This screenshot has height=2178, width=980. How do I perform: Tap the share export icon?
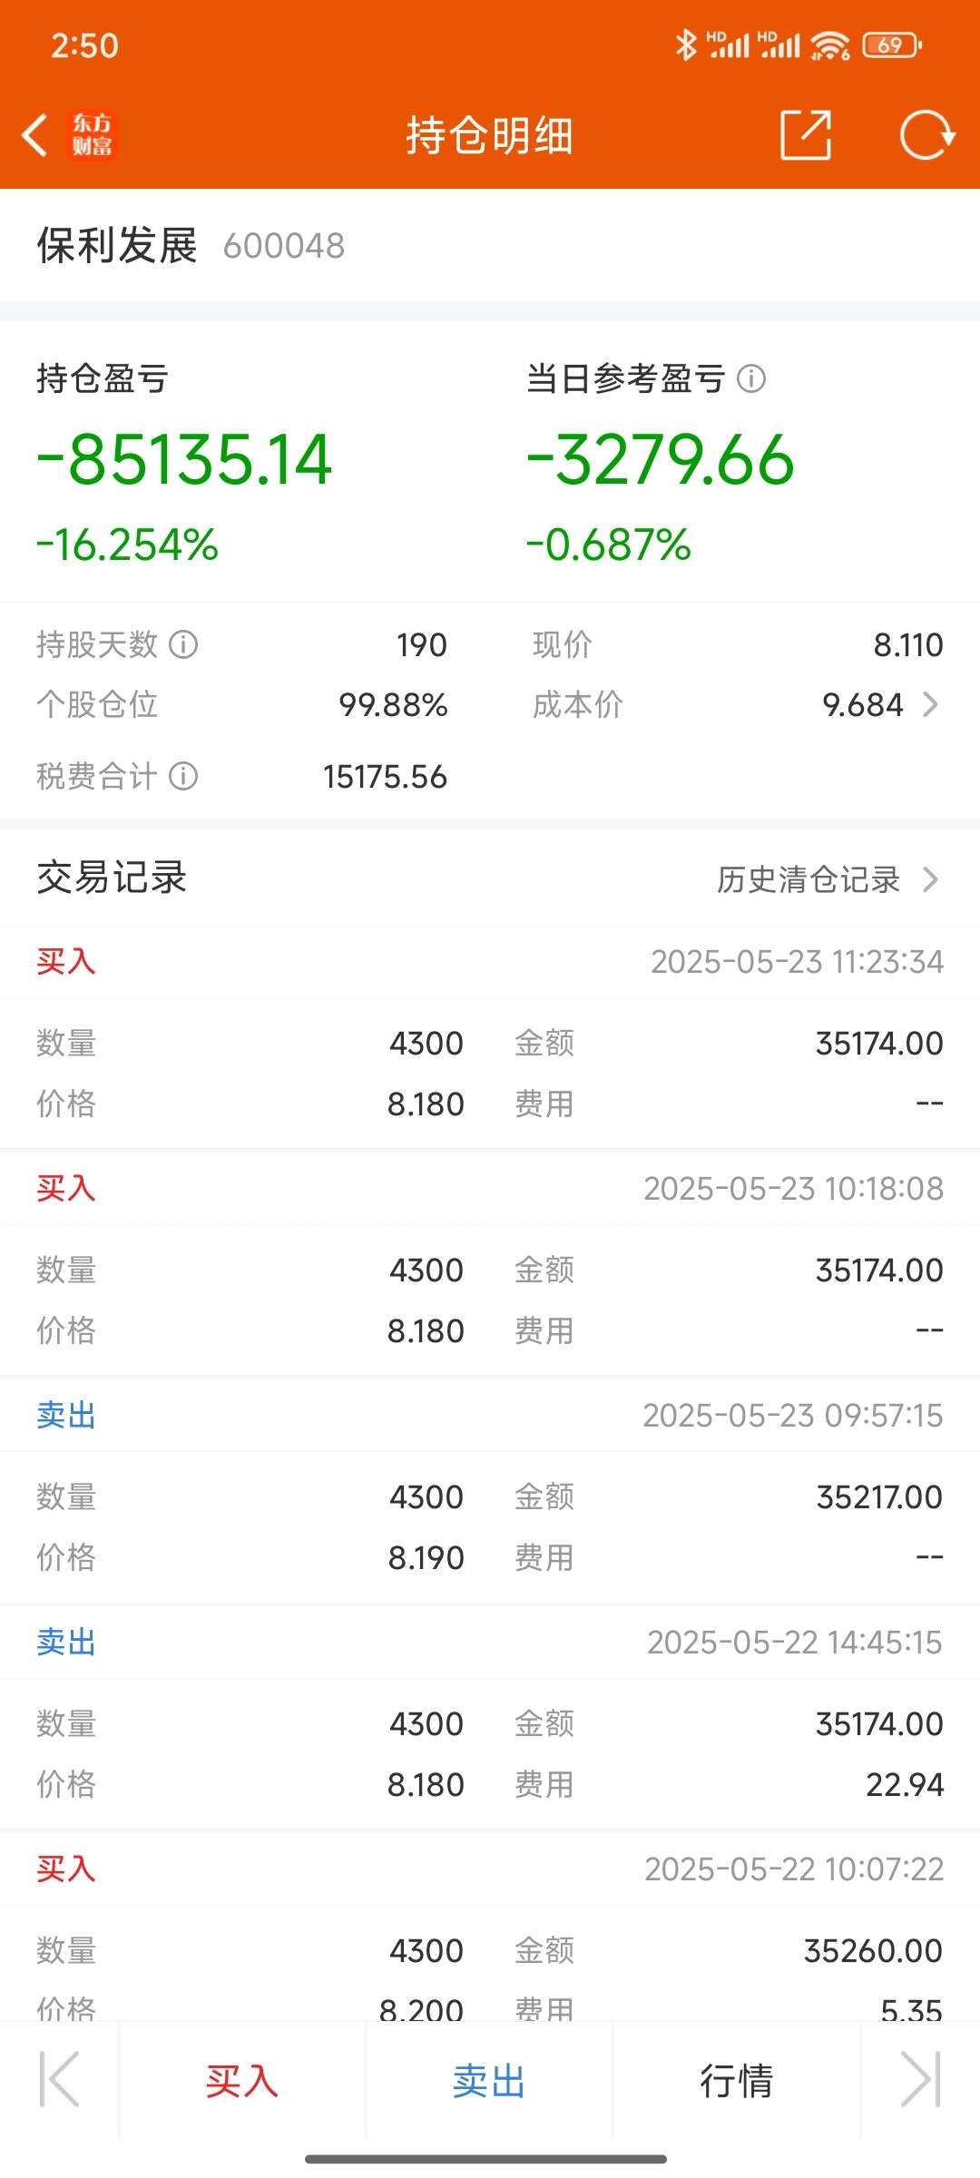tap(806, 135)
